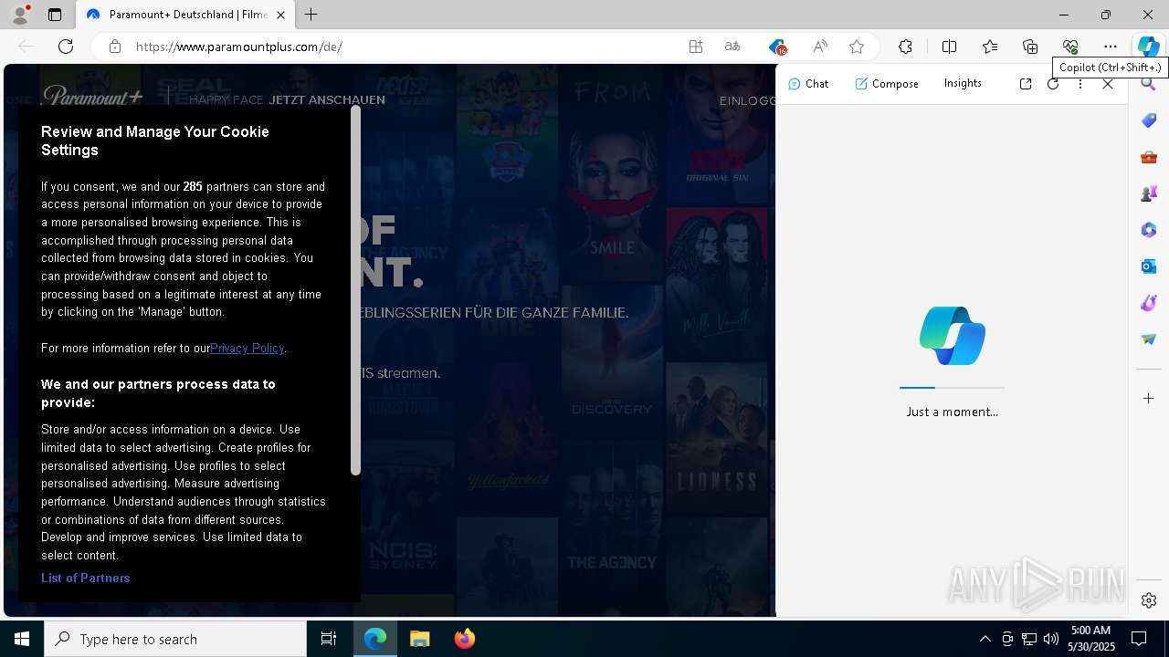Open the sidebar Drop icon

tap(1149, 339)
